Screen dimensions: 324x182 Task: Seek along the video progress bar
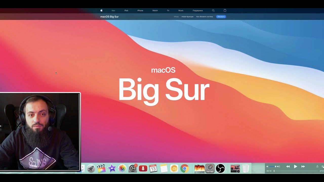pyautogui.click(x=296, y=171)
